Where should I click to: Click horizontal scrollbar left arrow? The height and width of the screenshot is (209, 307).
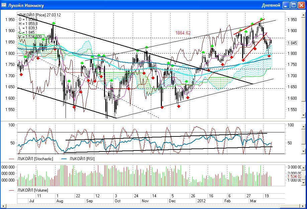3,206
